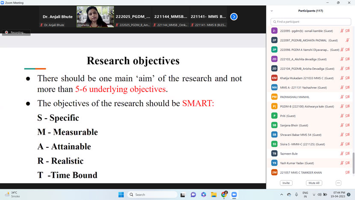Click PADMASHALI MANHIL's camera-off icon
The image size is (355, 200).
click(348, 97)
